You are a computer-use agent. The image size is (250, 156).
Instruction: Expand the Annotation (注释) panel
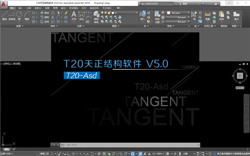80,26
